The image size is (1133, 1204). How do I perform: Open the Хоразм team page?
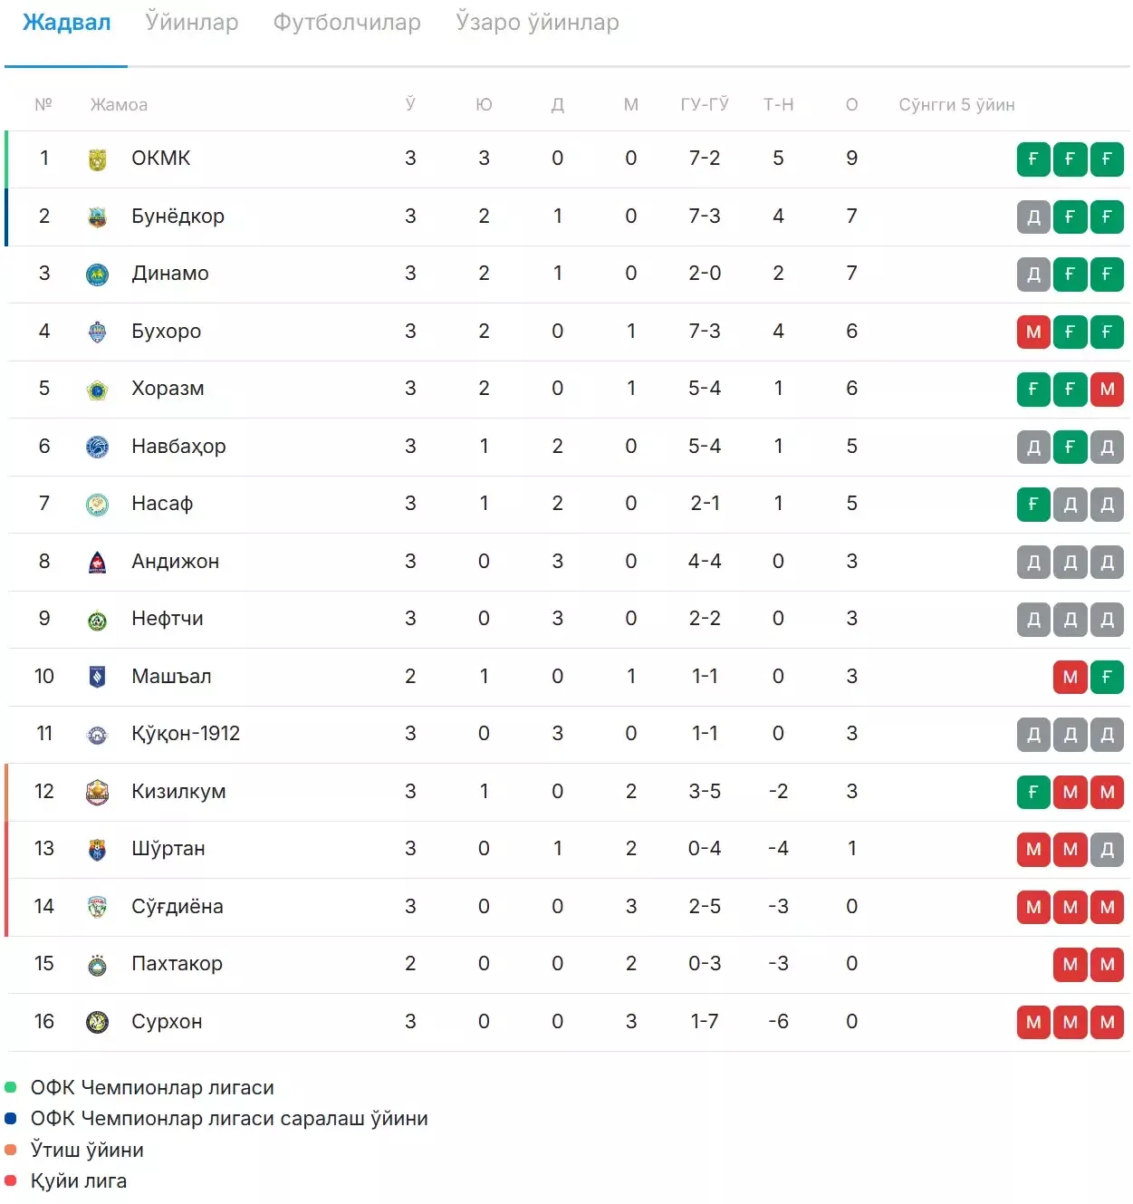pyautogui.click(x=168, y=389)
